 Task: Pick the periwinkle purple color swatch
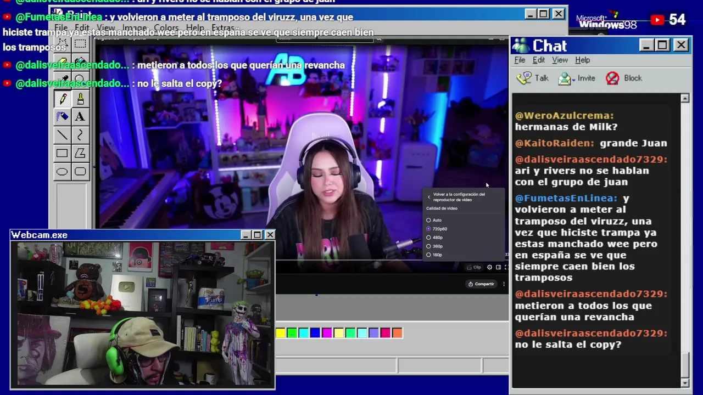373,332
